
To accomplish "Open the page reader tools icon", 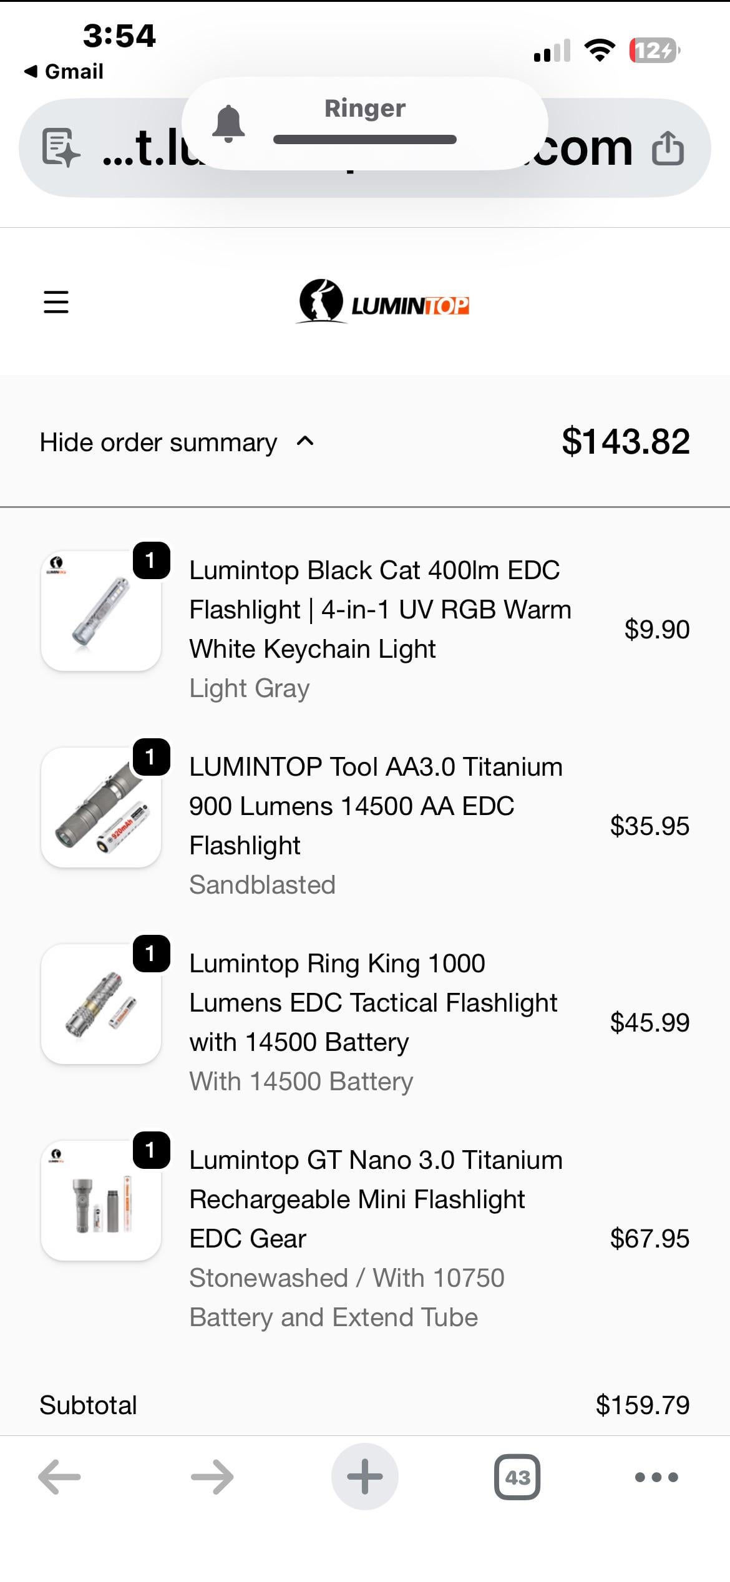I will (x=61, y=148).
